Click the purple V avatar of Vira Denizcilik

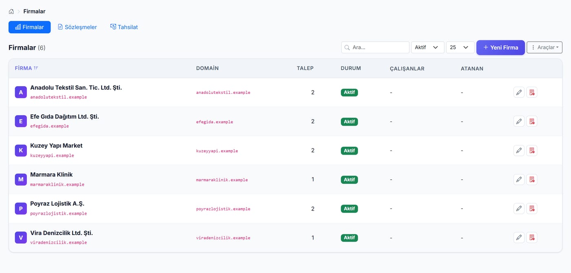(x=21, y=237)
